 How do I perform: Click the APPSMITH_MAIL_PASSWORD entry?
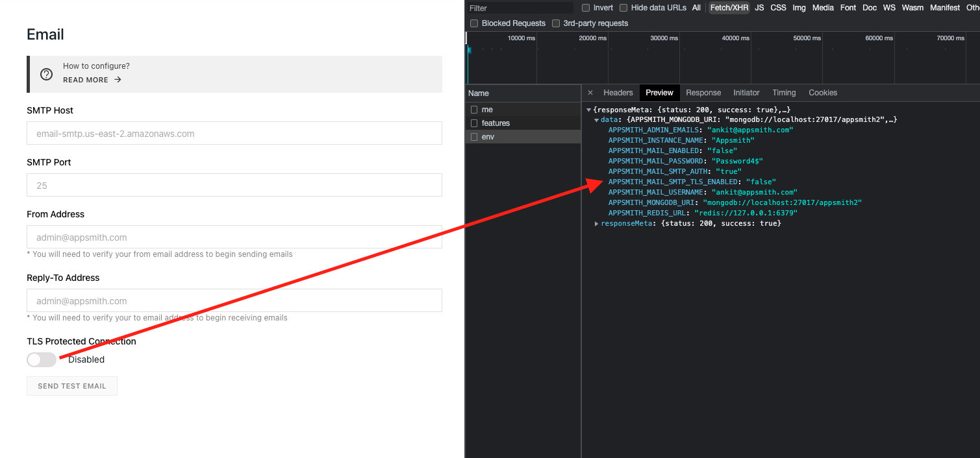686,162
